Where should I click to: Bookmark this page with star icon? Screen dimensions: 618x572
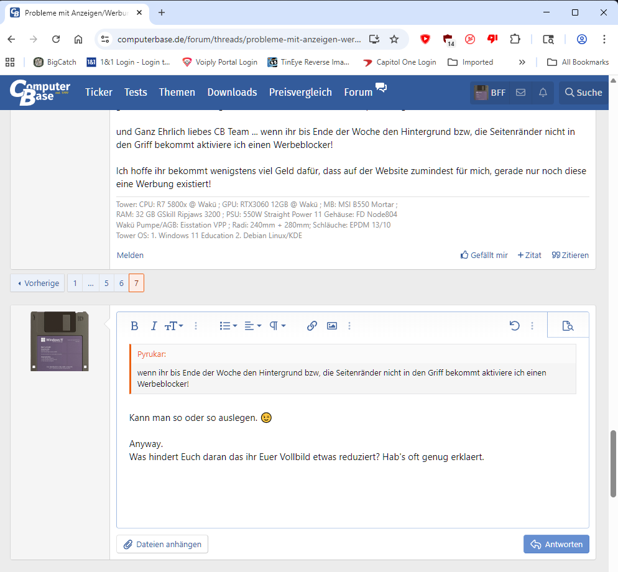pos(394,39)
